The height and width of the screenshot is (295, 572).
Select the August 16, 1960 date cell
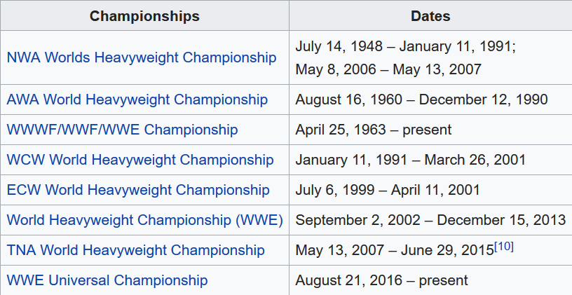(x=421, y=100)
